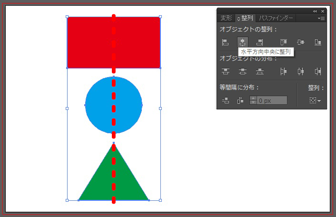
Task: Distribute objects by vertical bottom
Action: point(260,71)
